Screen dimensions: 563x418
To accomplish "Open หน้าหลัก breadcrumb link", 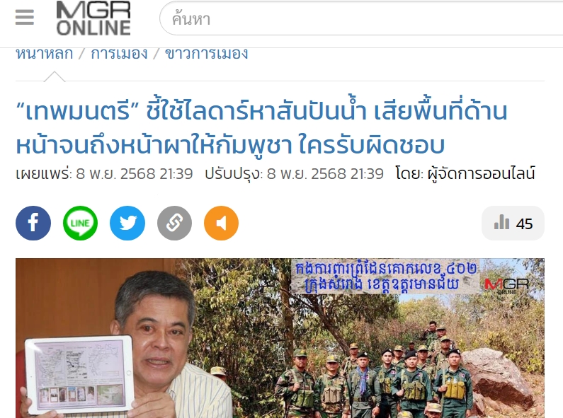I will [x=44, y=54].
